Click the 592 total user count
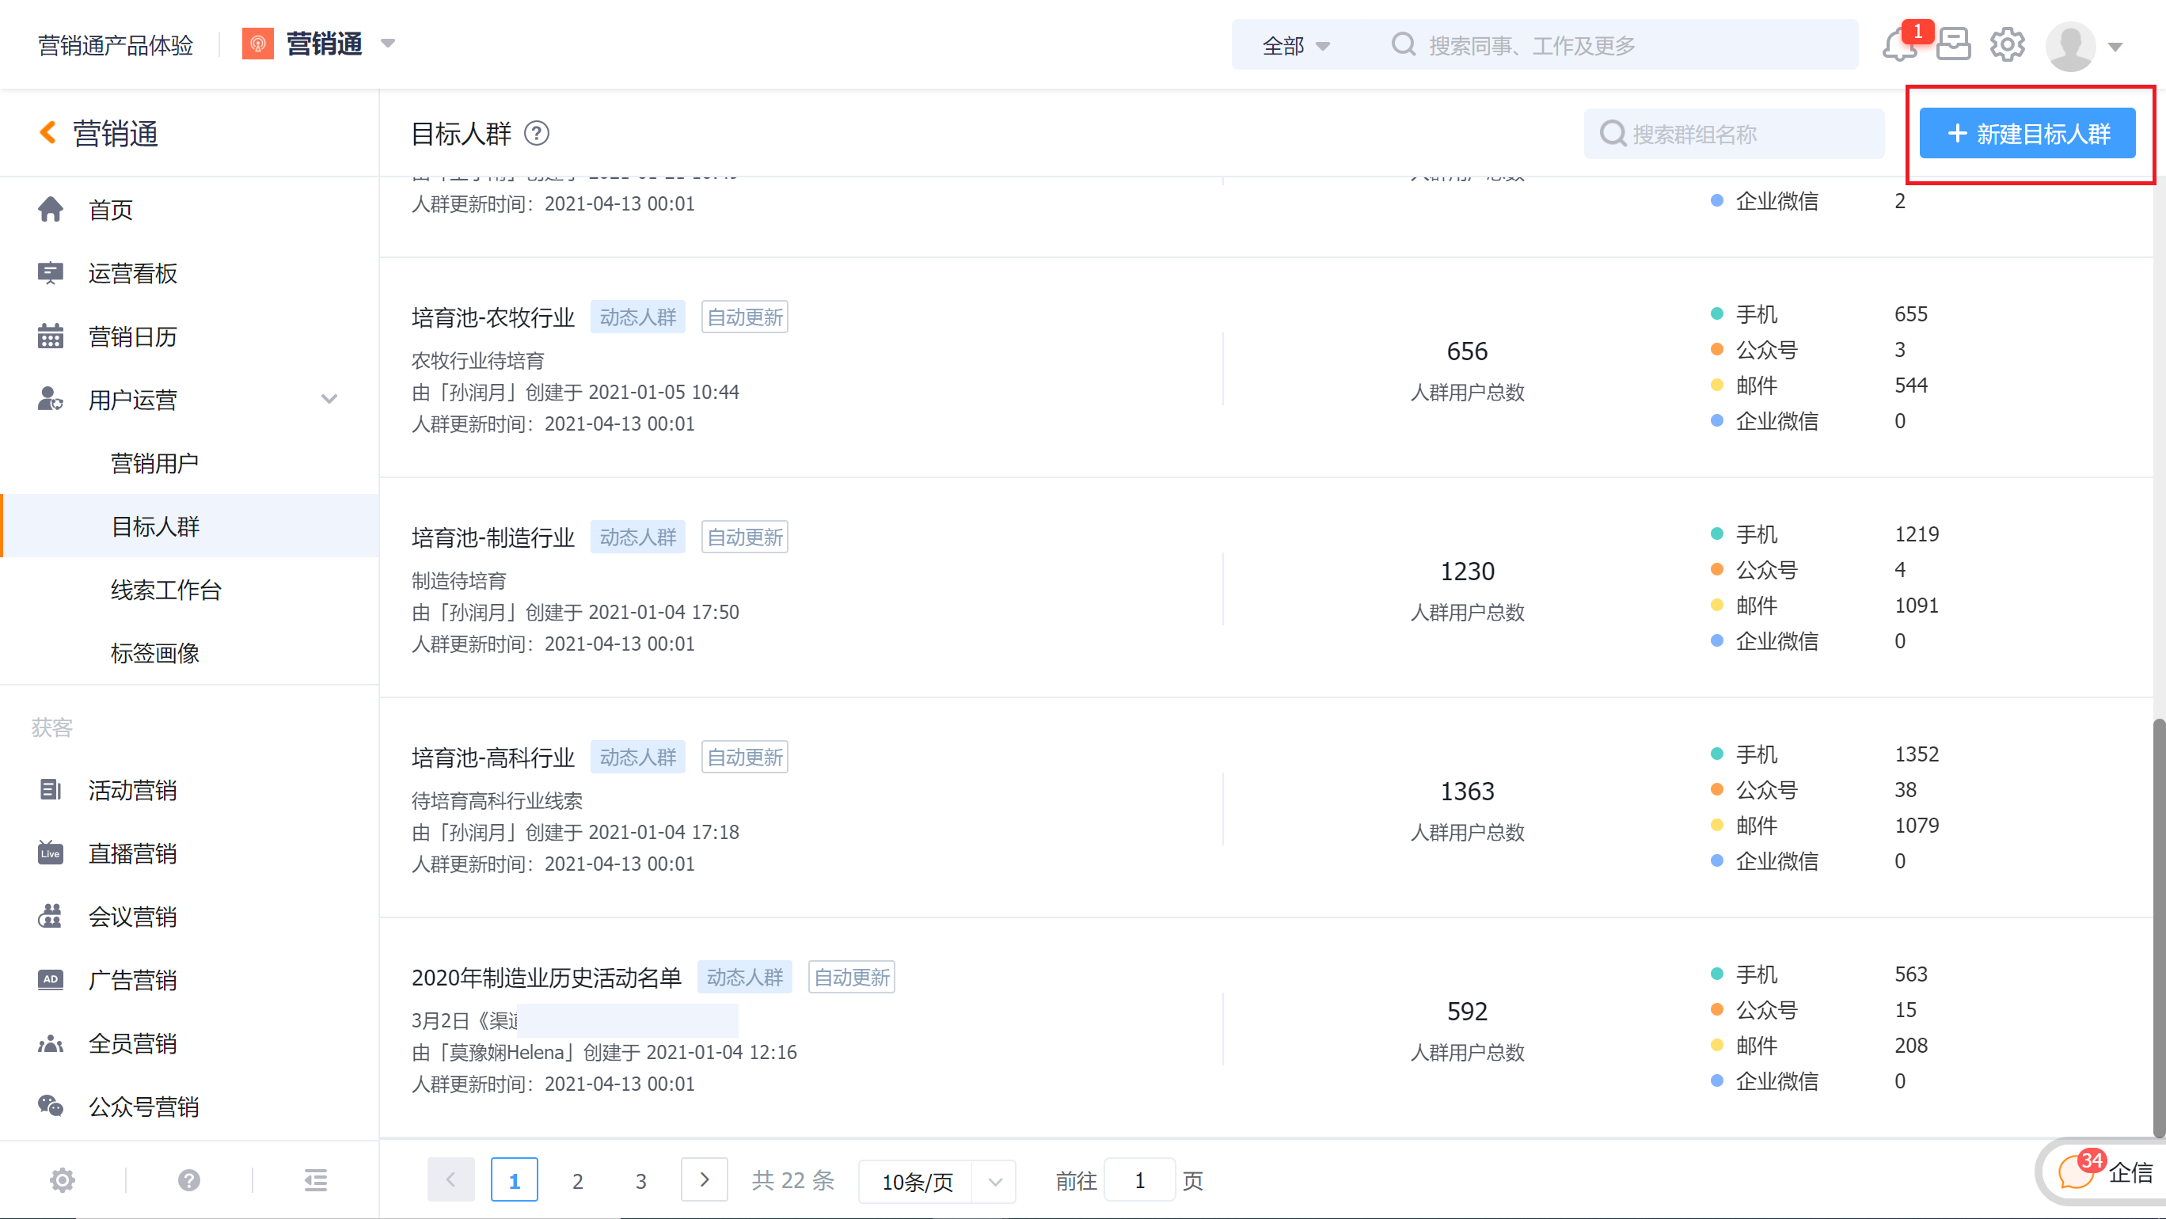 click(x=1467, y=1012)
